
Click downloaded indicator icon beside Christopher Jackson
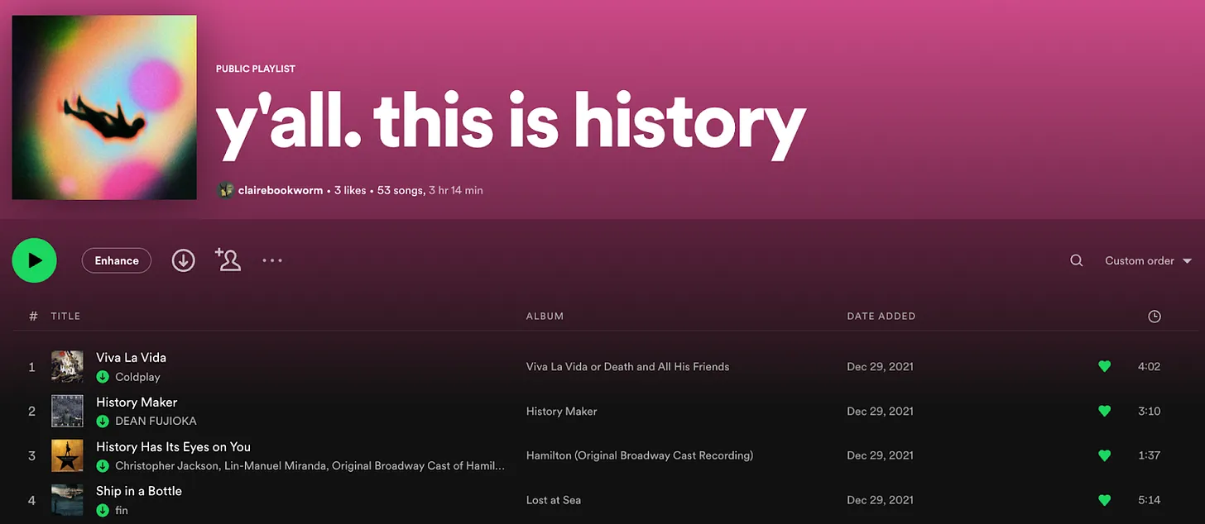[103, 466]
